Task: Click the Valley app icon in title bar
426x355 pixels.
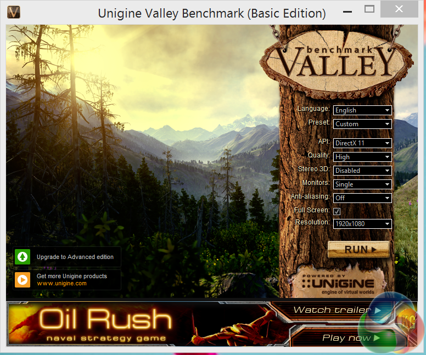Action: pyautogui.click(x=14, y=12)
